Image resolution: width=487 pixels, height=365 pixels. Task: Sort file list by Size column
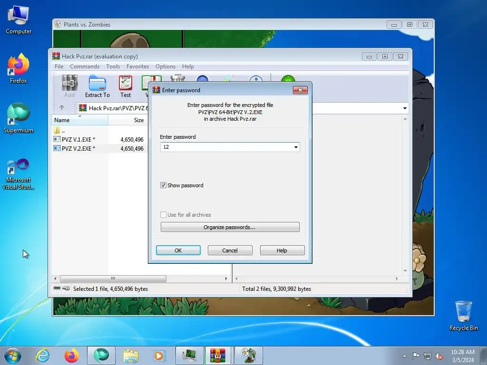[127, 120]
